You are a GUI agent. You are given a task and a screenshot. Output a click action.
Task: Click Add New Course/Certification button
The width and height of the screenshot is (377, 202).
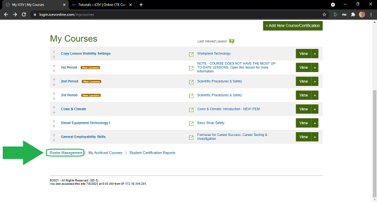[x=293, y=26]
